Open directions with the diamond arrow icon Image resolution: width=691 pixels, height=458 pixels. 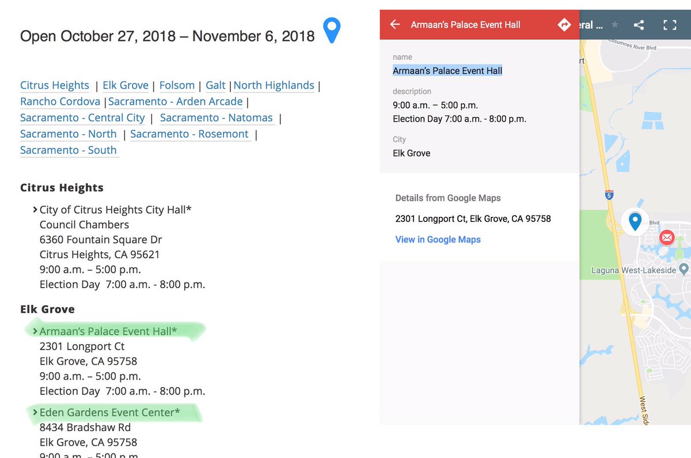[x=564, y=25]
